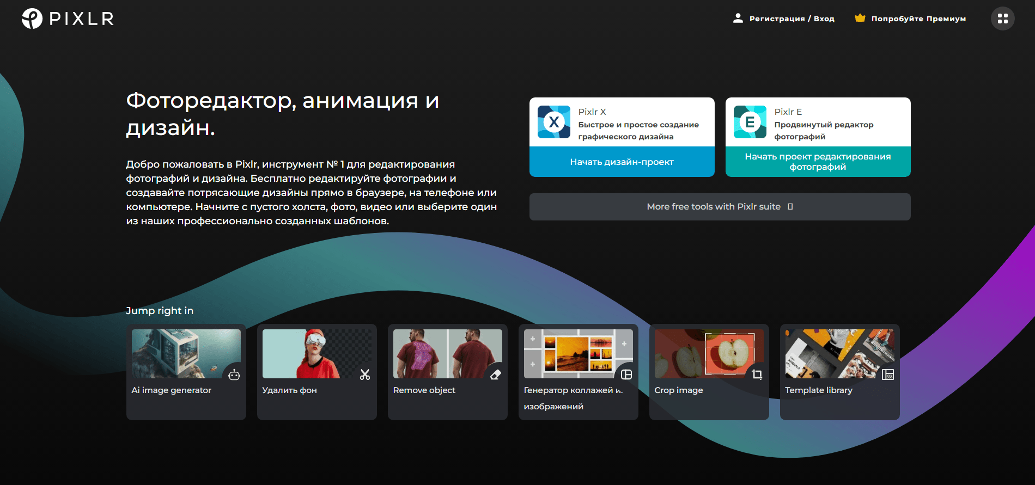
Task: Click the Pixlr E app icon
Action: click(x=750, y=122)
